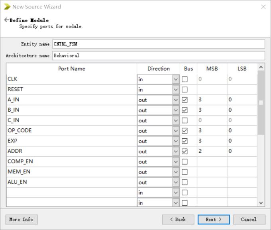This screenshot has height=230, width=271.
Task: Click the More Info button
Action: pyautogui.click(x=22, y=220)
